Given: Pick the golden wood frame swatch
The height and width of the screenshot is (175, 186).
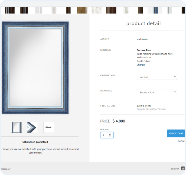Looking at the screenshot, I should [82, 10].
